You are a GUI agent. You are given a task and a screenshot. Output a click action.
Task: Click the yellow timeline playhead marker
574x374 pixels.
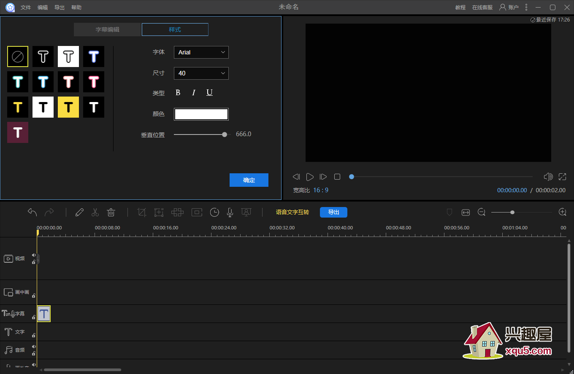(38, 232)
